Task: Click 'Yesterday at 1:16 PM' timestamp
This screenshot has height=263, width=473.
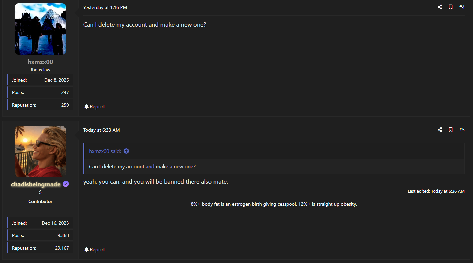Action: [x=105, y=7]
